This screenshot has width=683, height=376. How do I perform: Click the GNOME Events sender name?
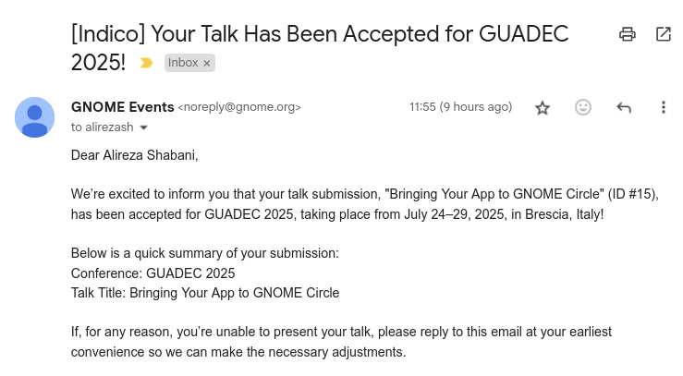(x=122, y=107)
